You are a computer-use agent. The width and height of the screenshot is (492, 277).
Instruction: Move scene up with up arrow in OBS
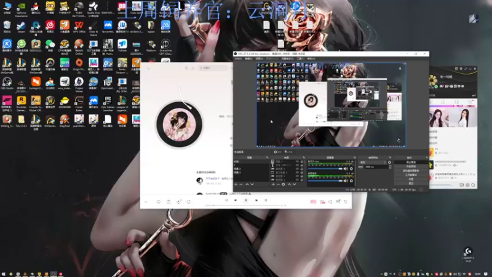(247, 184)
